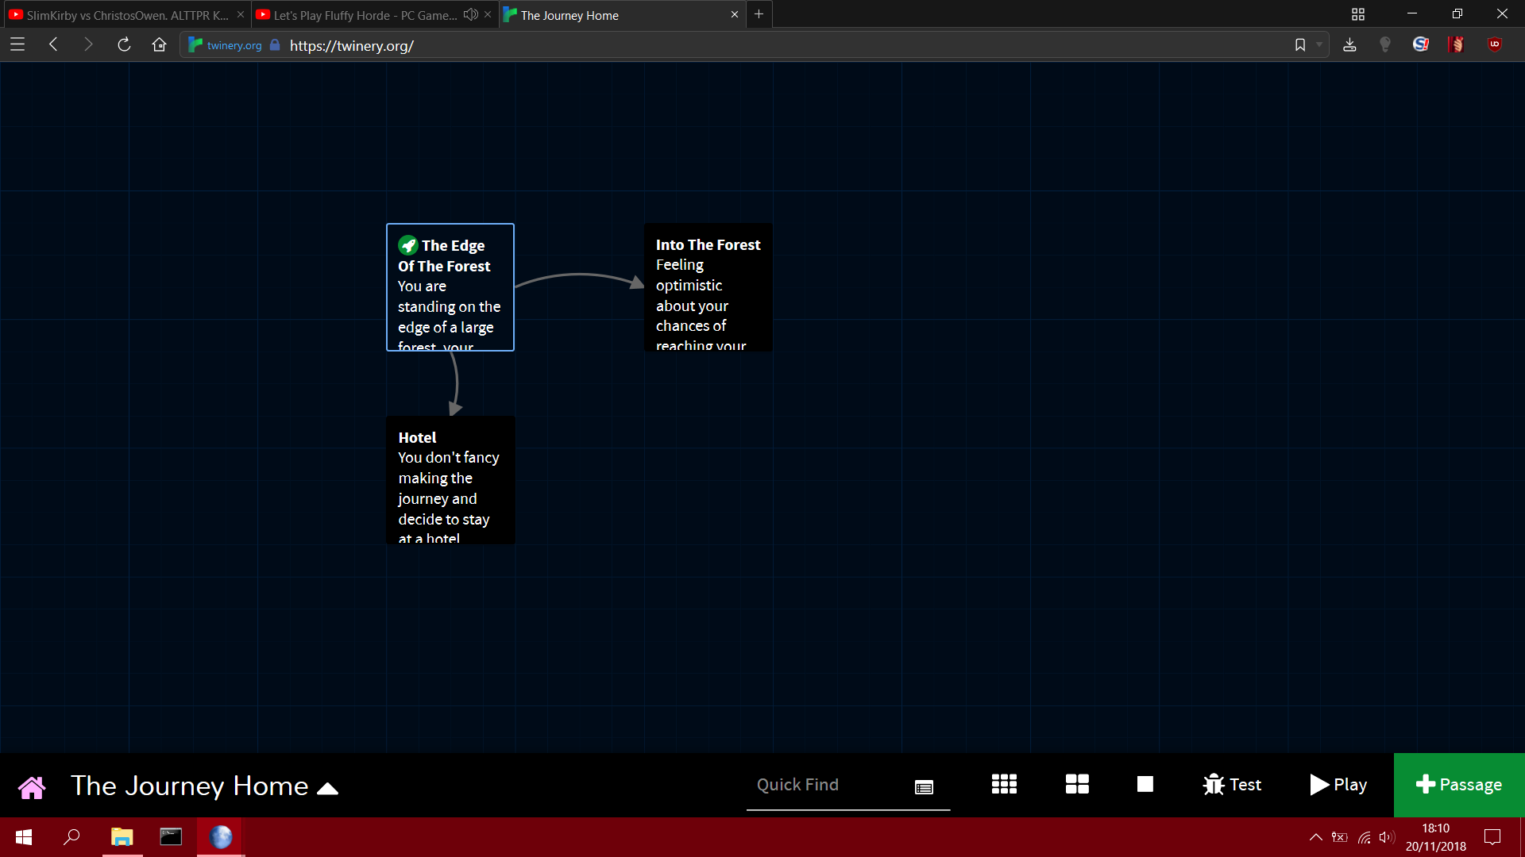The image size is (1525, 857).
Task: Add a new Passage
Action: coord(1459,785)
